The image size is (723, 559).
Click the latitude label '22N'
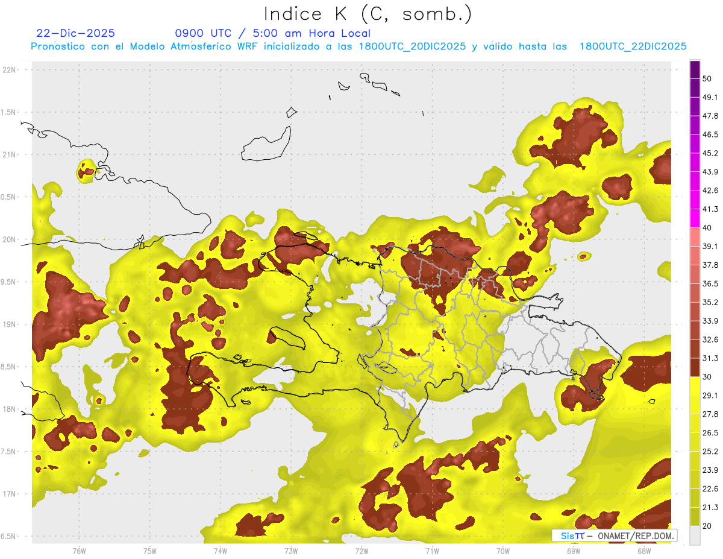click(x=10, y=70)
